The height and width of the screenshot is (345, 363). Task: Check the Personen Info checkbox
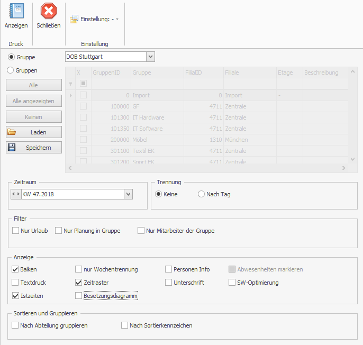[x=169, y=269]
